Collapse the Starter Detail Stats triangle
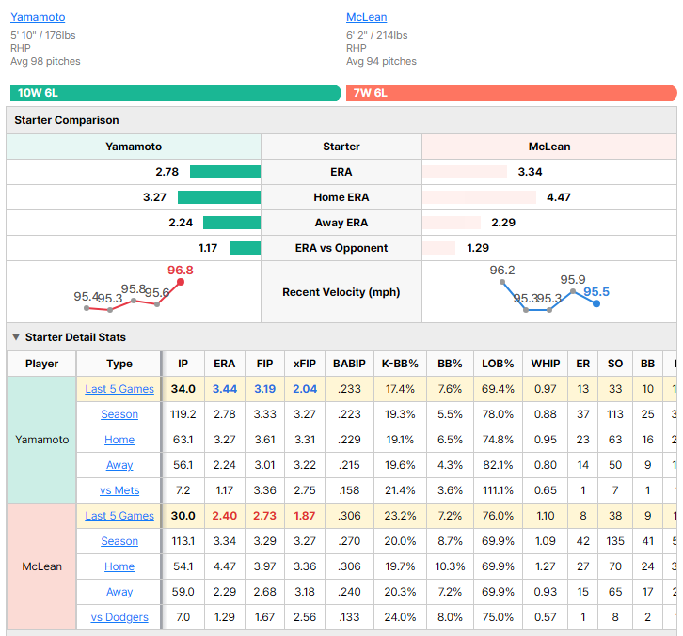 point(16,337)
